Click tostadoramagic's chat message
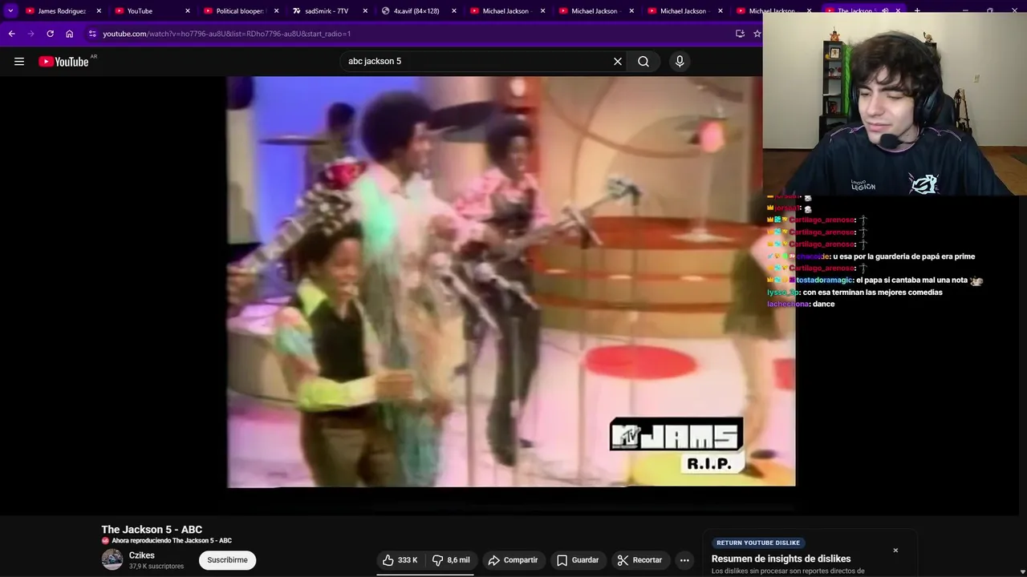 (876, 280)
